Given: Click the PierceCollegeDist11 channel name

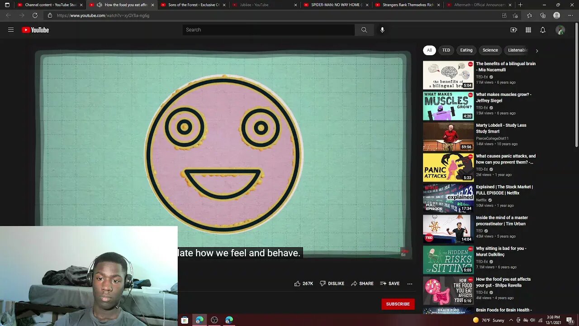Looking at the screenshot, I should (492, 139).
